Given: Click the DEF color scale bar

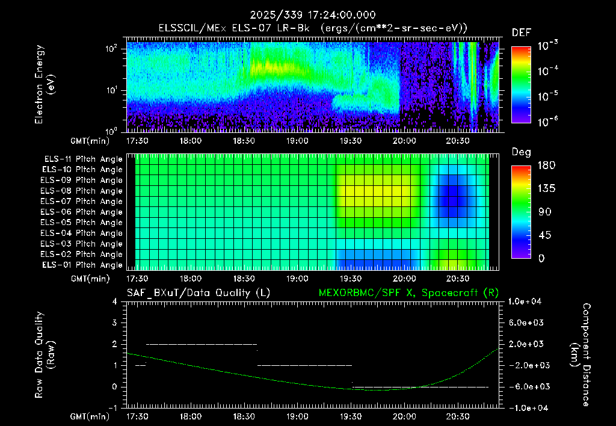Looking at the screenshot, I should coord(521,85).
